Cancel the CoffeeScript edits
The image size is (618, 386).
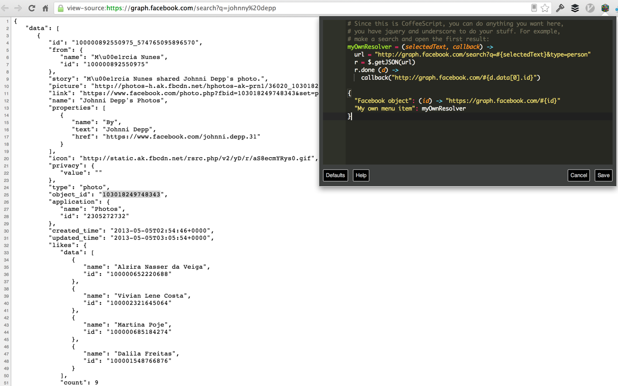pos(578,175)
